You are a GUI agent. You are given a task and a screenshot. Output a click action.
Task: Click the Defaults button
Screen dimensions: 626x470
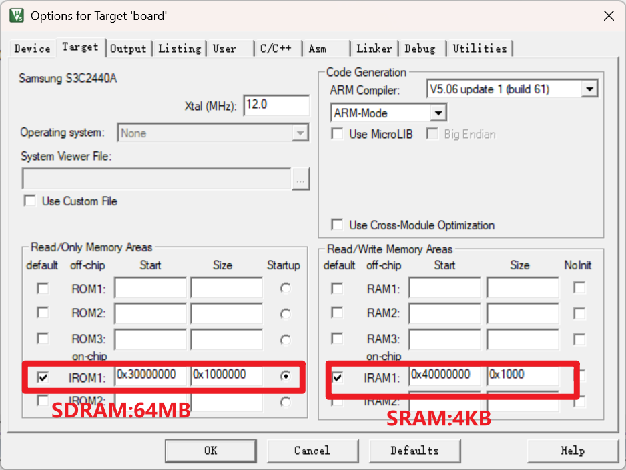coord(415,451)
